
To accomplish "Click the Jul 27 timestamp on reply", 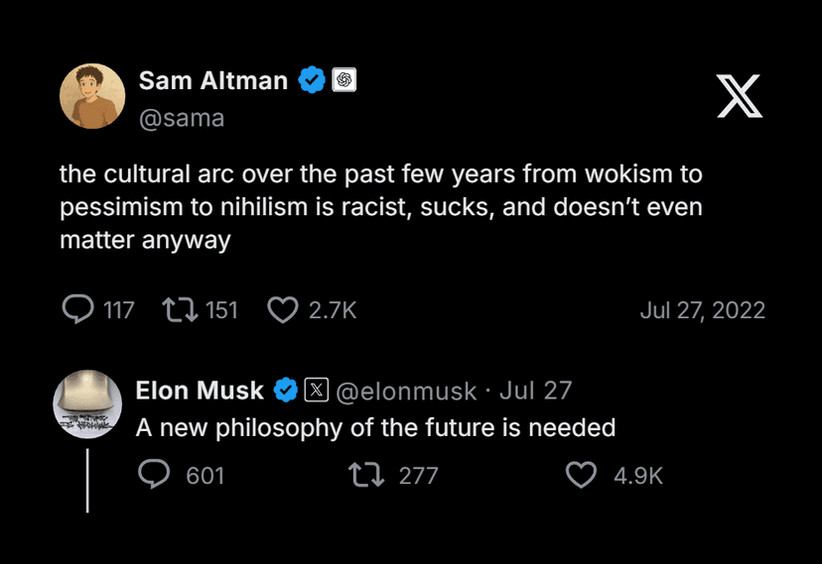I will 536,391.
